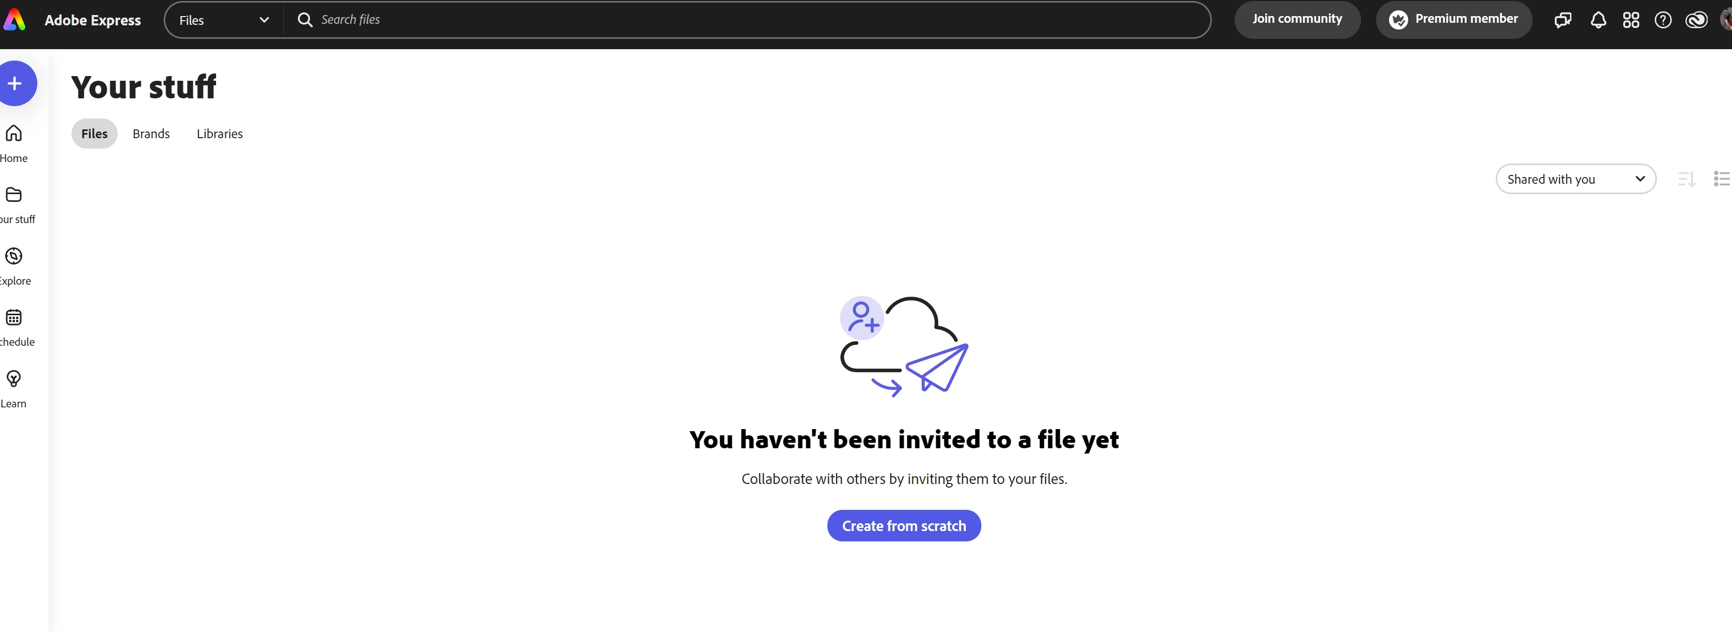Switch to the Brands tab
Screen dimensions: 1732x632
pyautogui.click(x=151, y=134)
